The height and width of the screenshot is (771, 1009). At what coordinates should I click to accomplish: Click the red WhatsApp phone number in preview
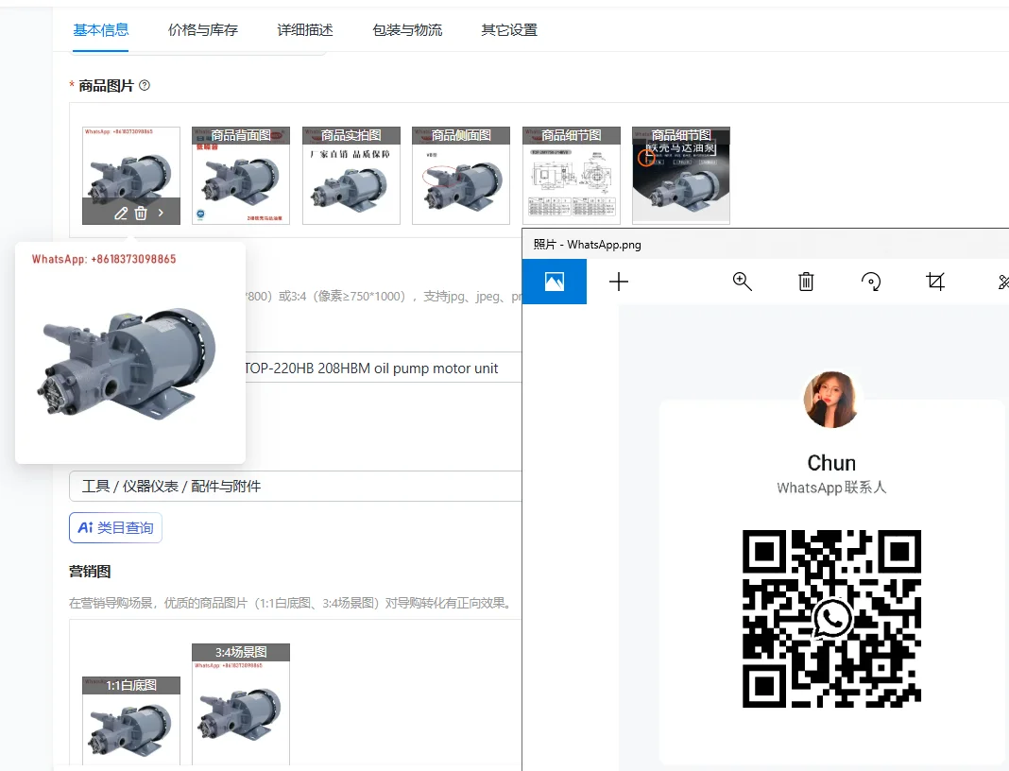pos(104,259)
